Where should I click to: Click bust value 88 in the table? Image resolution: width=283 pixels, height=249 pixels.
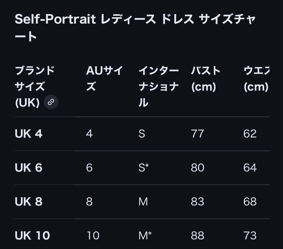point(197,235)
